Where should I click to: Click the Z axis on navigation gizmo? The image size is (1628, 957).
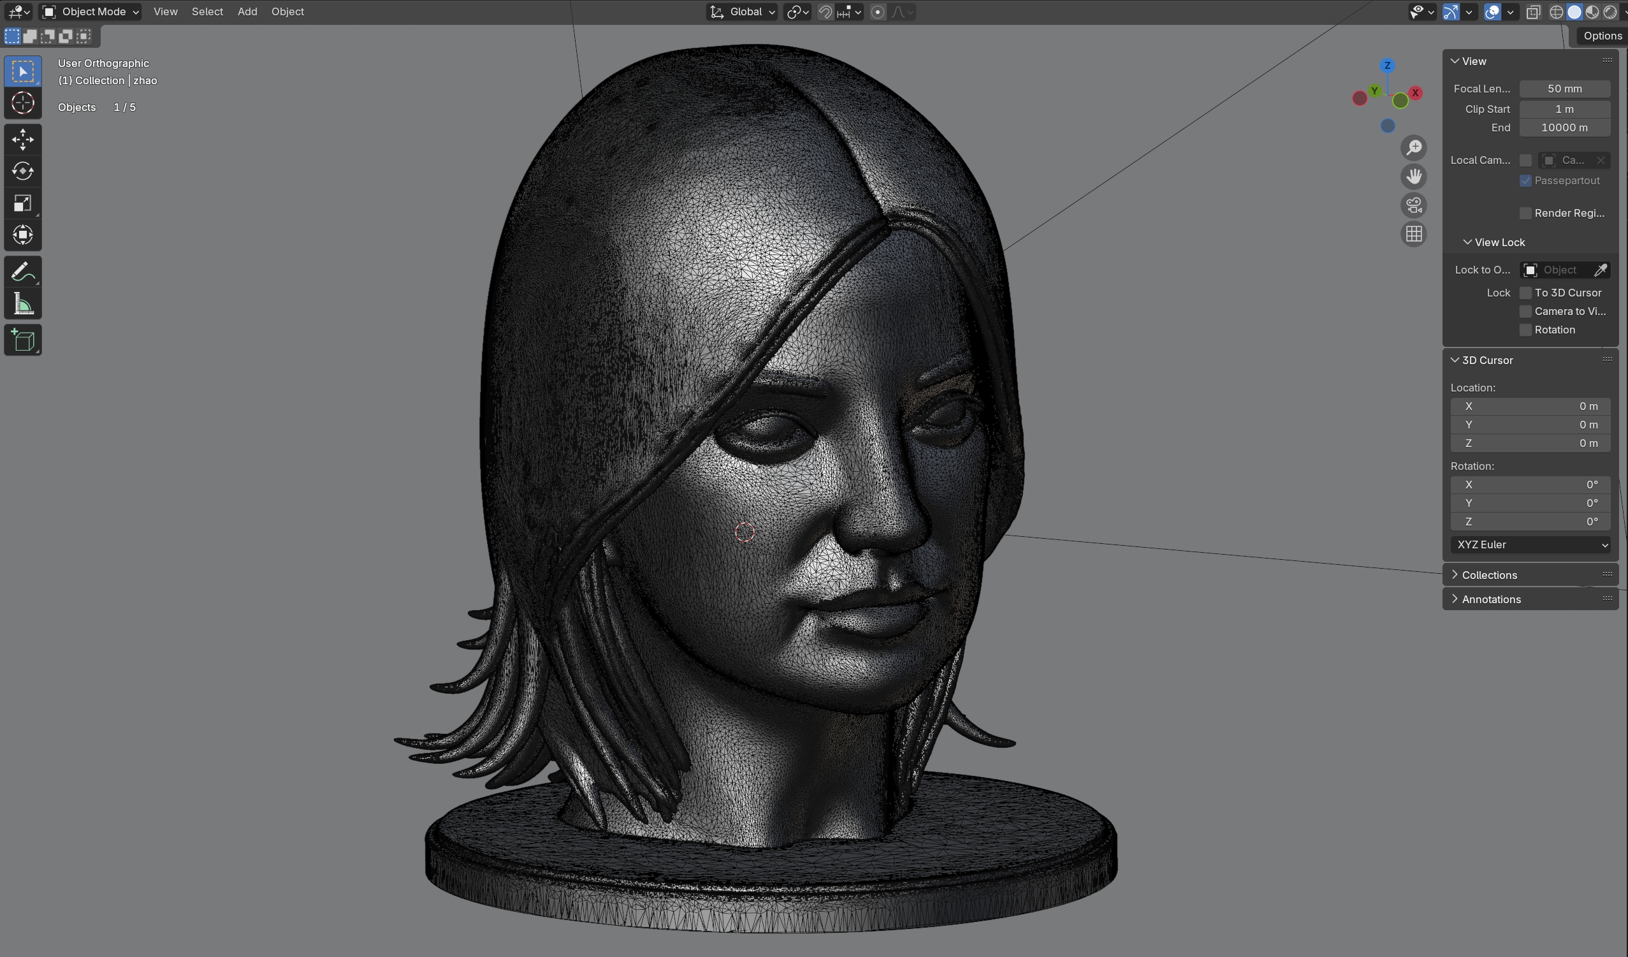tap(1387, 65)
